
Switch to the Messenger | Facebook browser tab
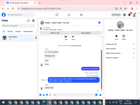click(x=21, y=3)
